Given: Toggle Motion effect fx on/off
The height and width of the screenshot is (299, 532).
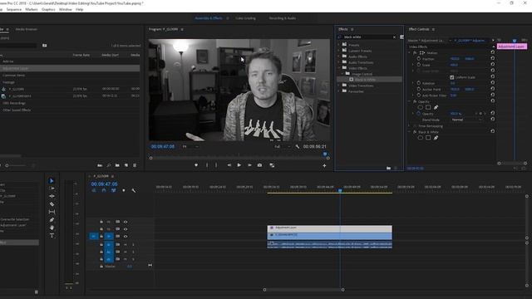Looking at the screenshot, I should coord(415,53).
